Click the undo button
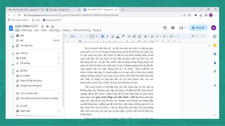Viewport: 225px width, 126px height. pyautogui.click(x=12, y=37)
